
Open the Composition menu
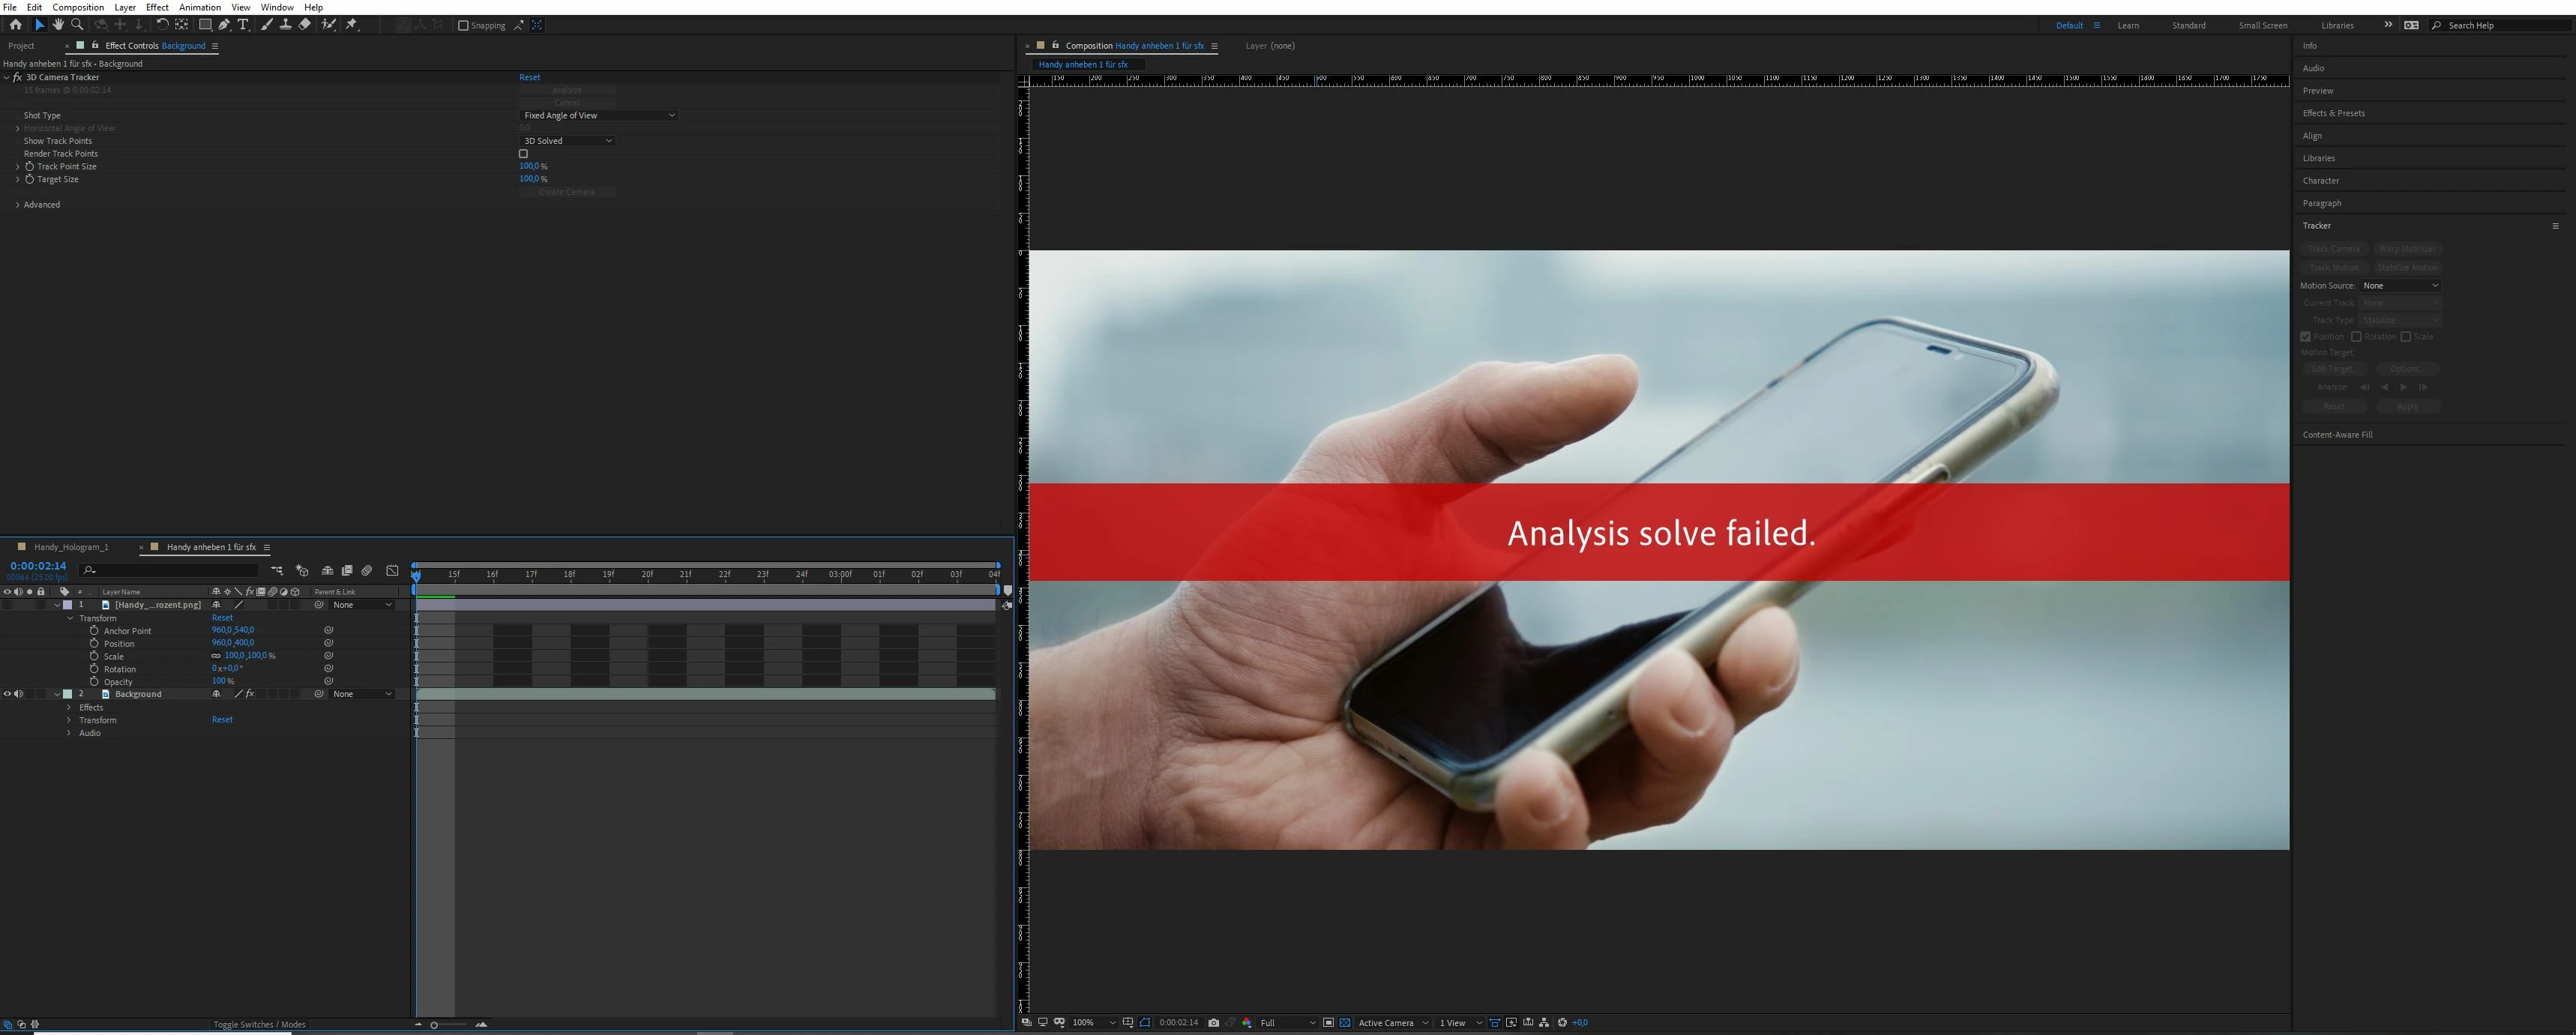click(78, 7)
